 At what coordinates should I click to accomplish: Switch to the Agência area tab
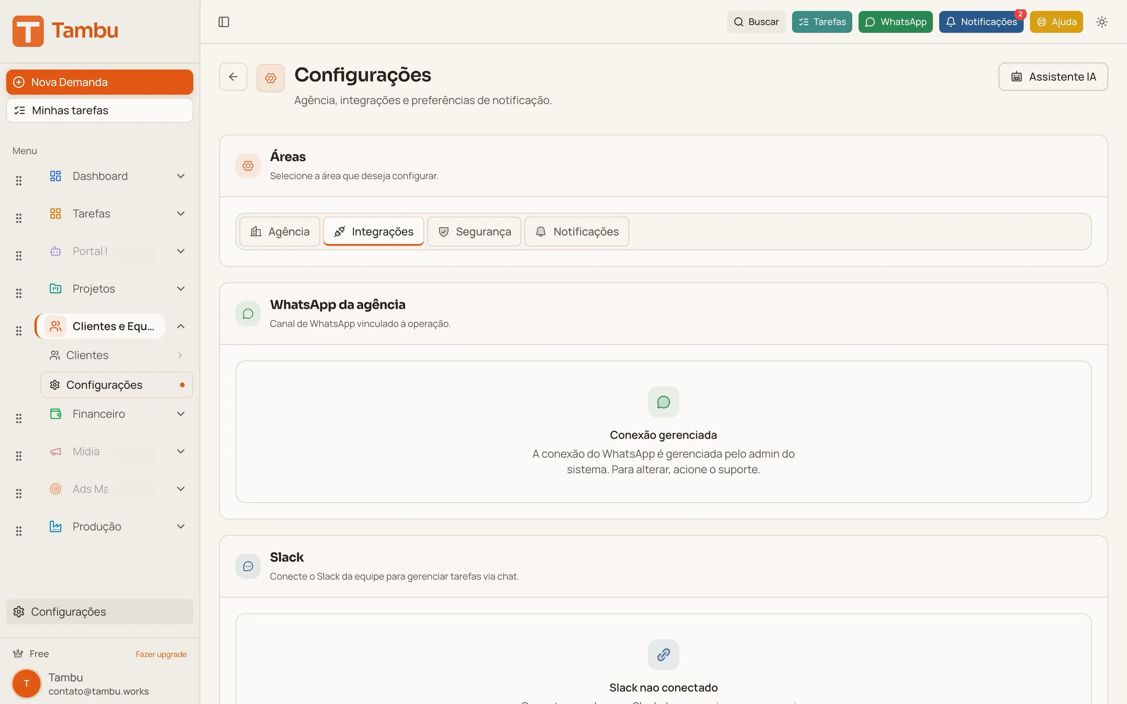pyautogui.click(x=279, y=232)
